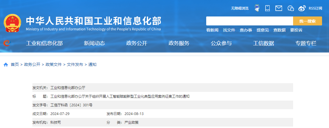Open the 政务公开 navigation menu
The height and width of the screenshot is (128, 329).
(137, 43)
